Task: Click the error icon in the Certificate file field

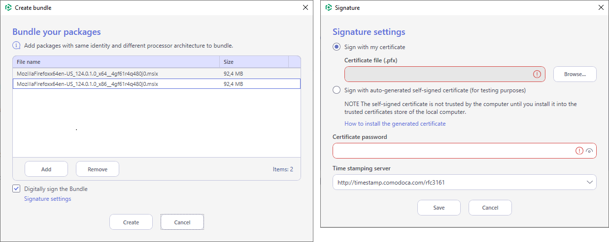Action: click(537, 74)
